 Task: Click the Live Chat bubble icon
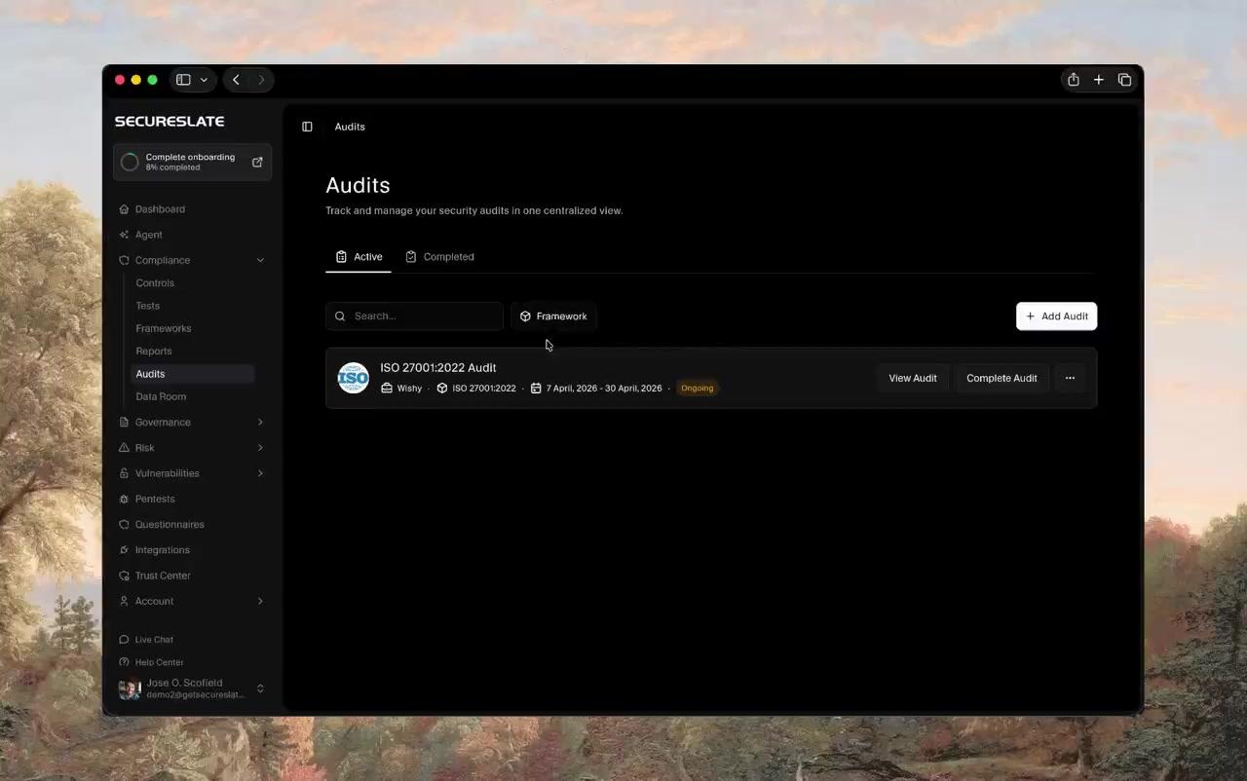(124, 640)
